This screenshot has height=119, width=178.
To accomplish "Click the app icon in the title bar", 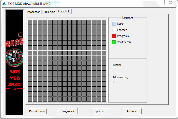I will 4,4.
